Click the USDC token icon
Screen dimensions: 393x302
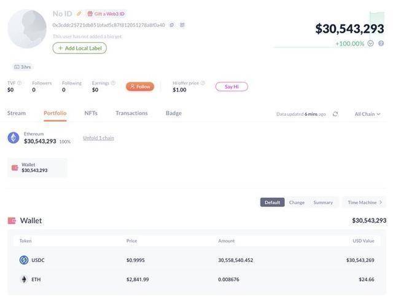click(24, 260)
